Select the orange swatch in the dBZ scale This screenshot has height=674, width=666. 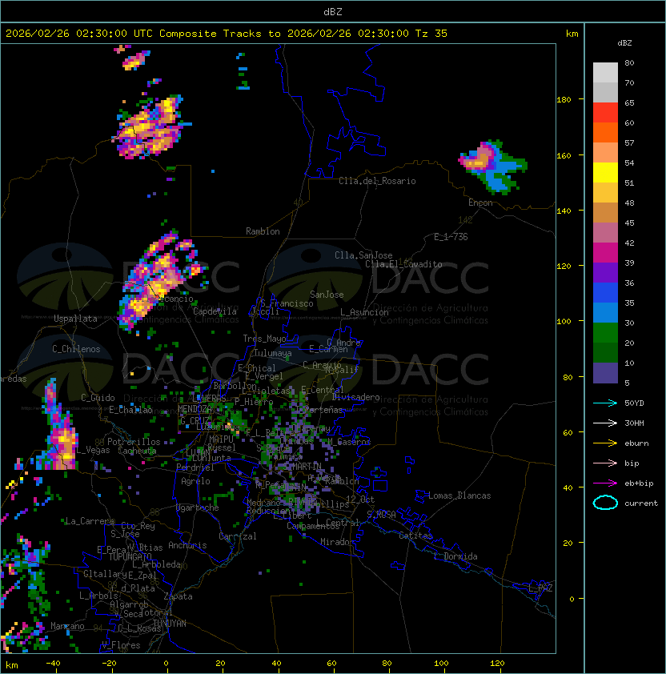(x=605, y=132)
